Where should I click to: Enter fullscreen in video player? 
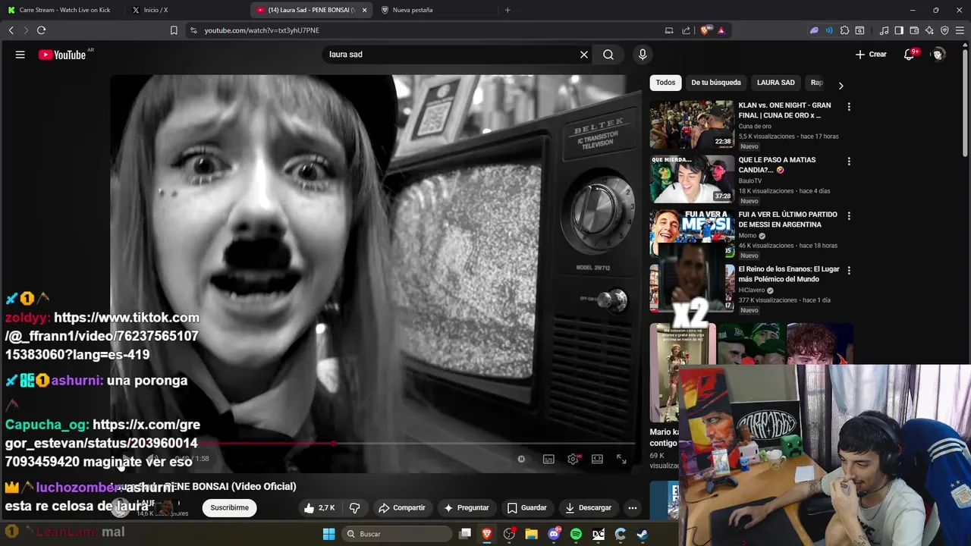(621, 459)
